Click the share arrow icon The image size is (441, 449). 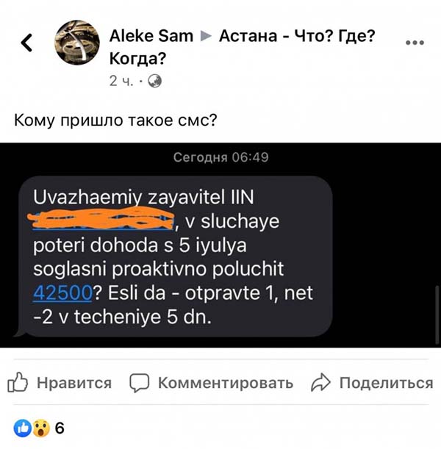[x=320, y=382]
